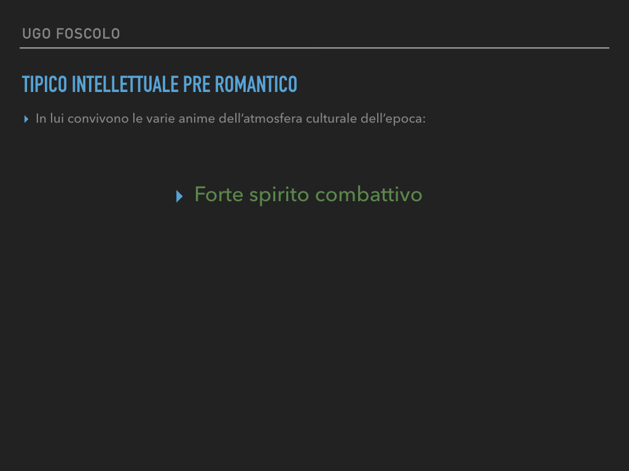Viewport: 629px width, 471px height.
Task: Click the words "In lui" starting the bullet
Action: coord(50,118)
